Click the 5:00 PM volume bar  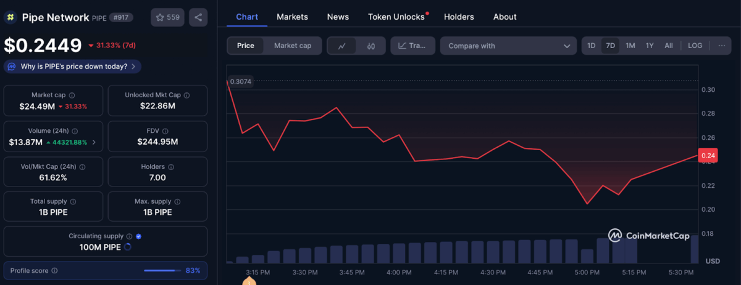[587, 256]
